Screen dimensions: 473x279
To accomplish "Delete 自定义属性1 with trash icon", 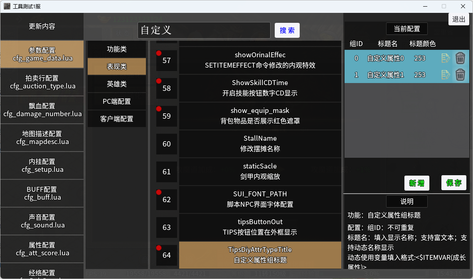I will pyautogui.click(x=460, y=75).
